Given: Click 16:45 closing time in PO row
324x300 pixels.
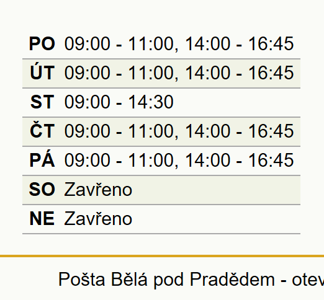Looking at the screenshot, I should (x=271, y=43).
